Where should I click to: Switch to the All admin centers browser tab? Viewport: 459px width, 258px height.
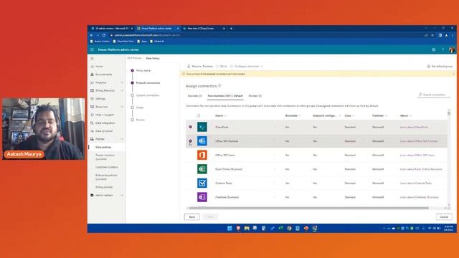[112, 29]
